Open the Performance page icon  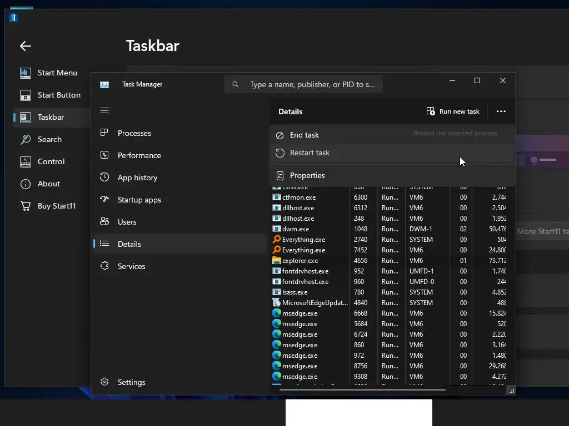pyautogui.click(x=104, y=155)
